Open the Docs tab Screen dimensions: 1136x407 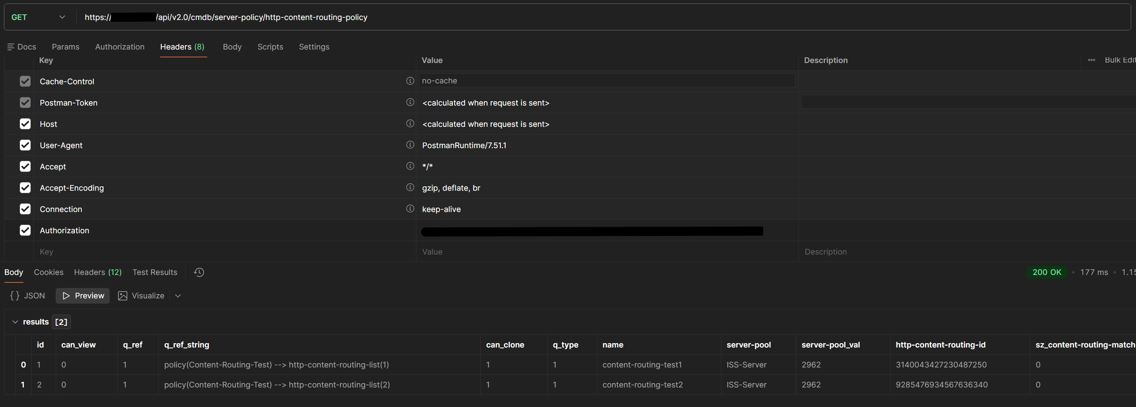[x=22, y=46]
